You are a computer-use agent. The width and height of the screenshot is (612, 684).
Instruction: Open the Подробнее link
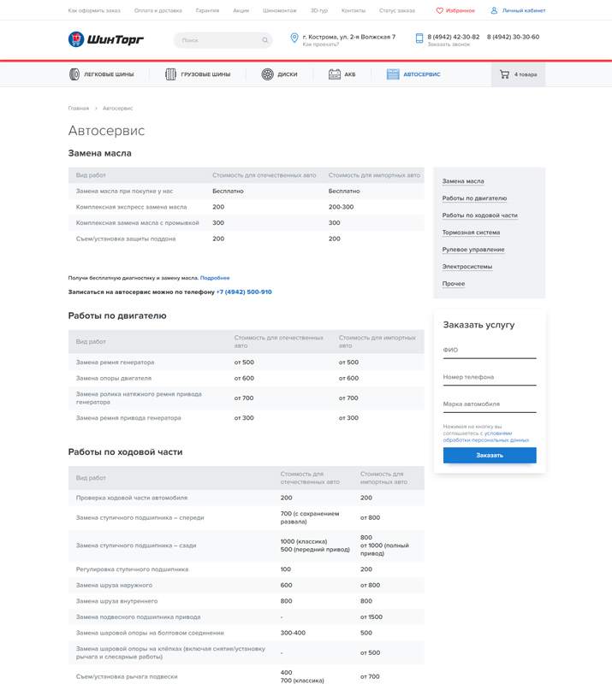tap(215, 278)
